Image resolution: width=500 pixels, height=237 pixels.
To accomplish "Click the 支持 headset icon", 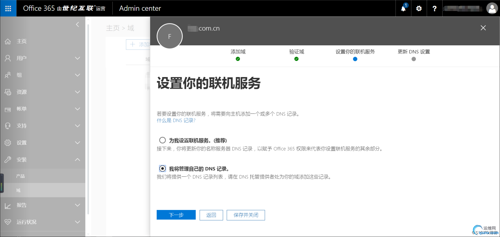I will tap(8, 126).
